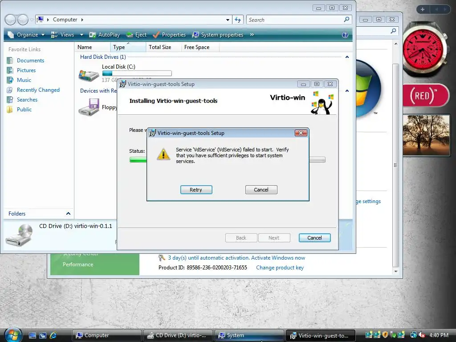
Task: Click Computer in the address breadcrumb
Action: (x=65, y=20)
